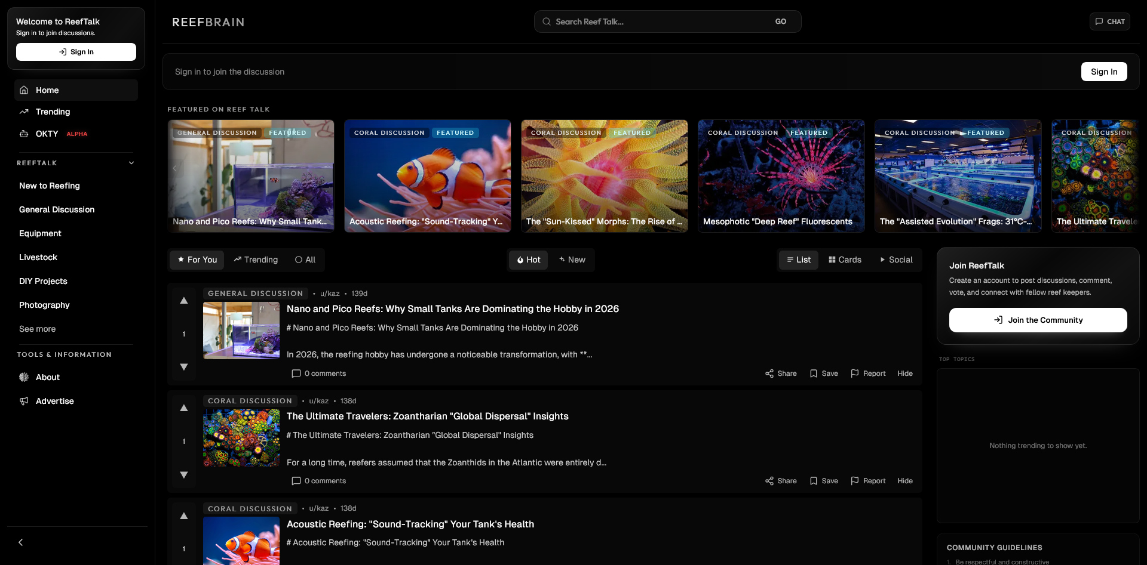Open the Chat panel
Image resolution: width=1147 pixels, height=565 pixels.
(1110, 21)
